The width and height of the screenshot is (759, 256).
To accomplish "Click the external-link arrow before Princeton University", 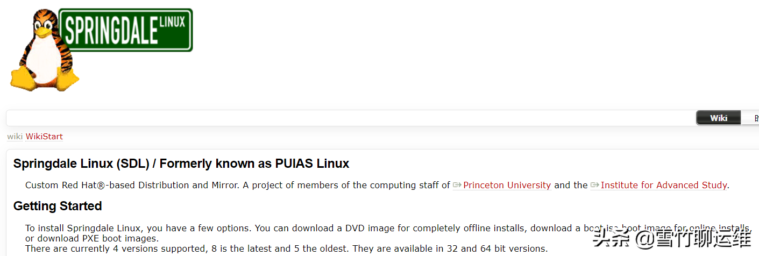I will click(457, 185).
